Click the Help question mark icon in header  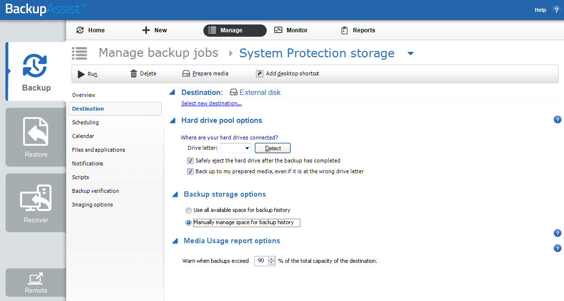[556, 10]
